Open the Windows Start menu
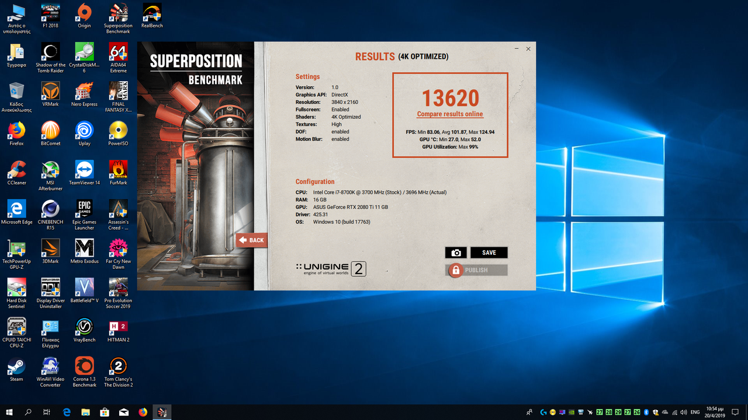This screenshot has width=748, height=420. pos(9,412)
